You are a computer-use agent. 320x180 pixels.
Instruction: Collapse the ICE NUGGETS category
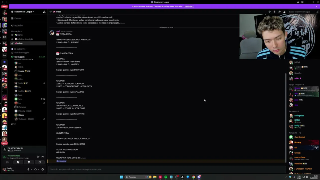pos(19,49)
